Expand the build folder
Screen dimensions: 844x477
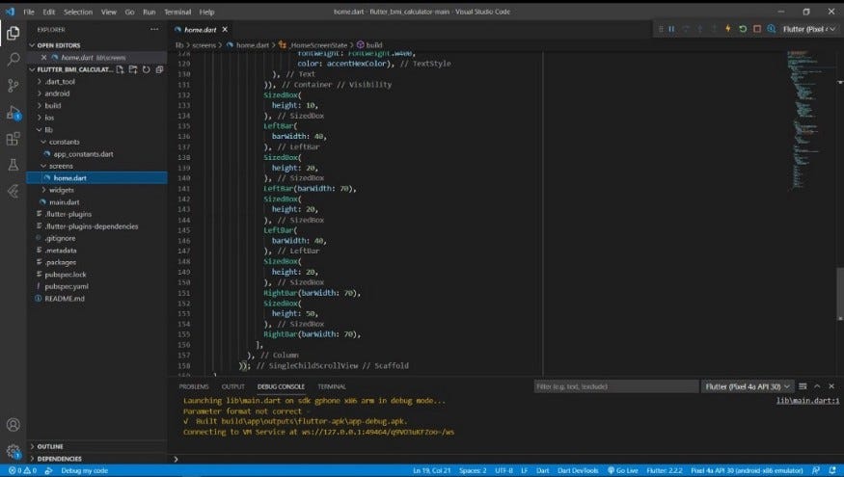53,106
